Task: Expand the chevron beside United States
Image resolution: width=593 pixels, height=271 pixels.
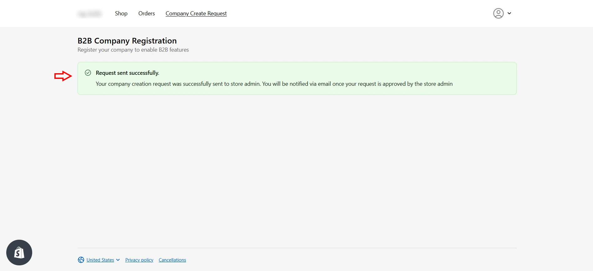Action: (118, 260)
